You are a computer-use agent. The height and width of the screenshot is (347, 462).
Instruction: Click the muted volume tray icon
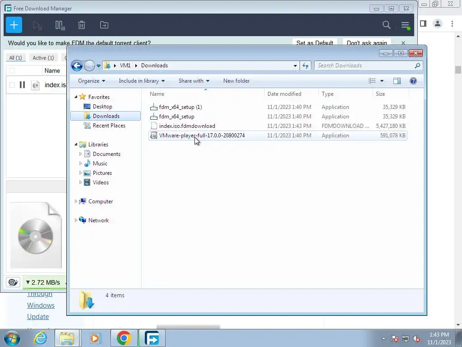coord(416,338)
